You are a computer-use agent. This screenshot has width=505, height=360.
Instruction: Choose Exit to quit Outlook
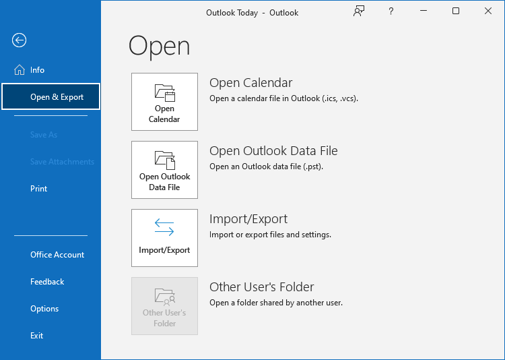50,336
